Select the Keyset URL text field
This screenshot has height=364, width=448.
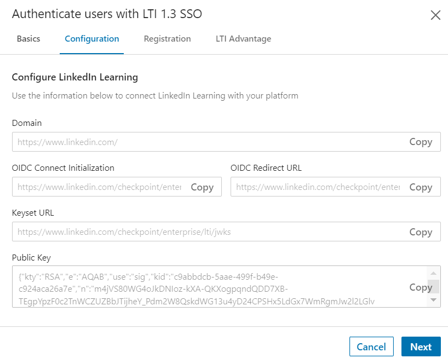[x=208, y=232]
